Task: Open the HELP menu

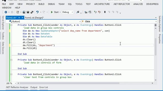Action: coord(18,8)
